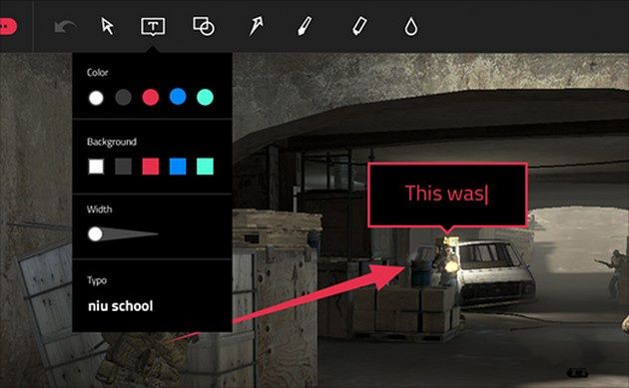This screenshot has height=388, width=629.
Task: Set background to white square
Action: click(96, 167)
